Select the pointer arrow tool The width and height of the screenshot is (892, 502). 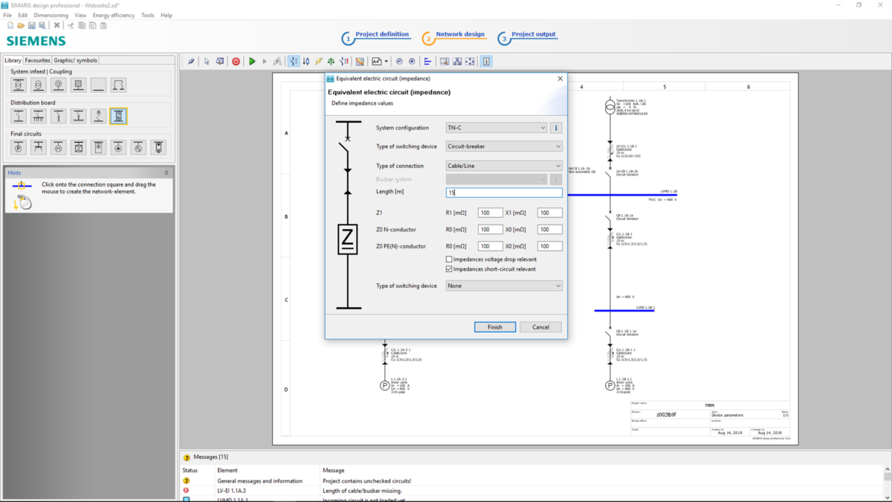pos(207,62)
